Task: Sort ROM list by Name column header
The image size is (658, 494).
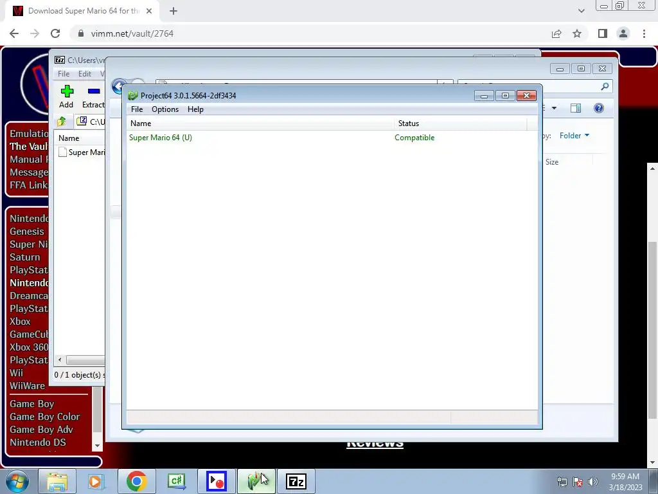Action: pyautogui.click(x=260, y=123)
